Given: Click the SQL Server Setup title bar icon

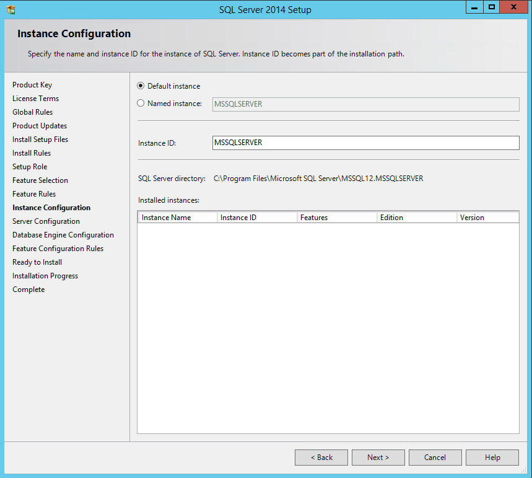Looking at the screenshot, I should tap(11, 9).
